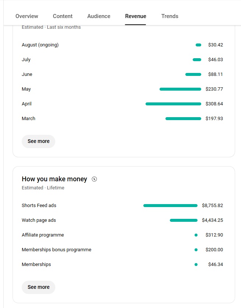Click See more under monthly earnings
Image resolution: width=241 pixels, height=308 pixels.
[x=38, y=141]
